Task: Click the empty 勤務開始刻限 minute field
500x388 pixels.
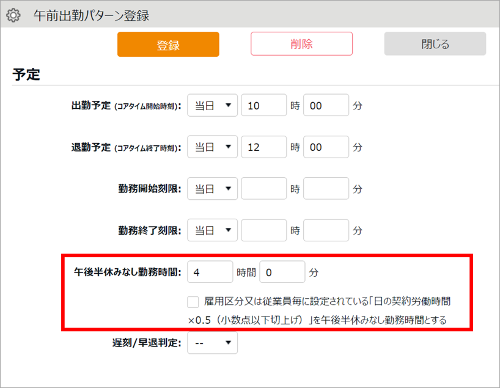Action: tap(326, 189)
